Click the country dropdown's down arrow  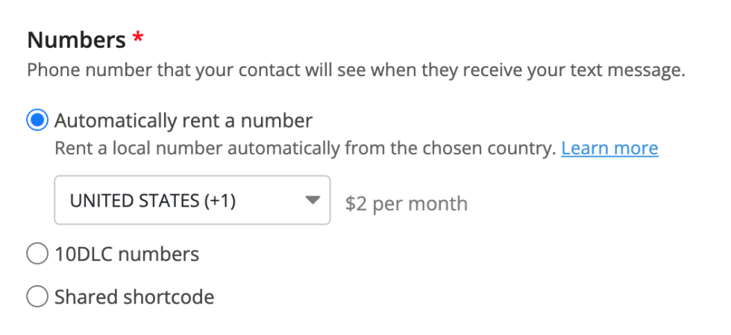click(x=313, y=200)
